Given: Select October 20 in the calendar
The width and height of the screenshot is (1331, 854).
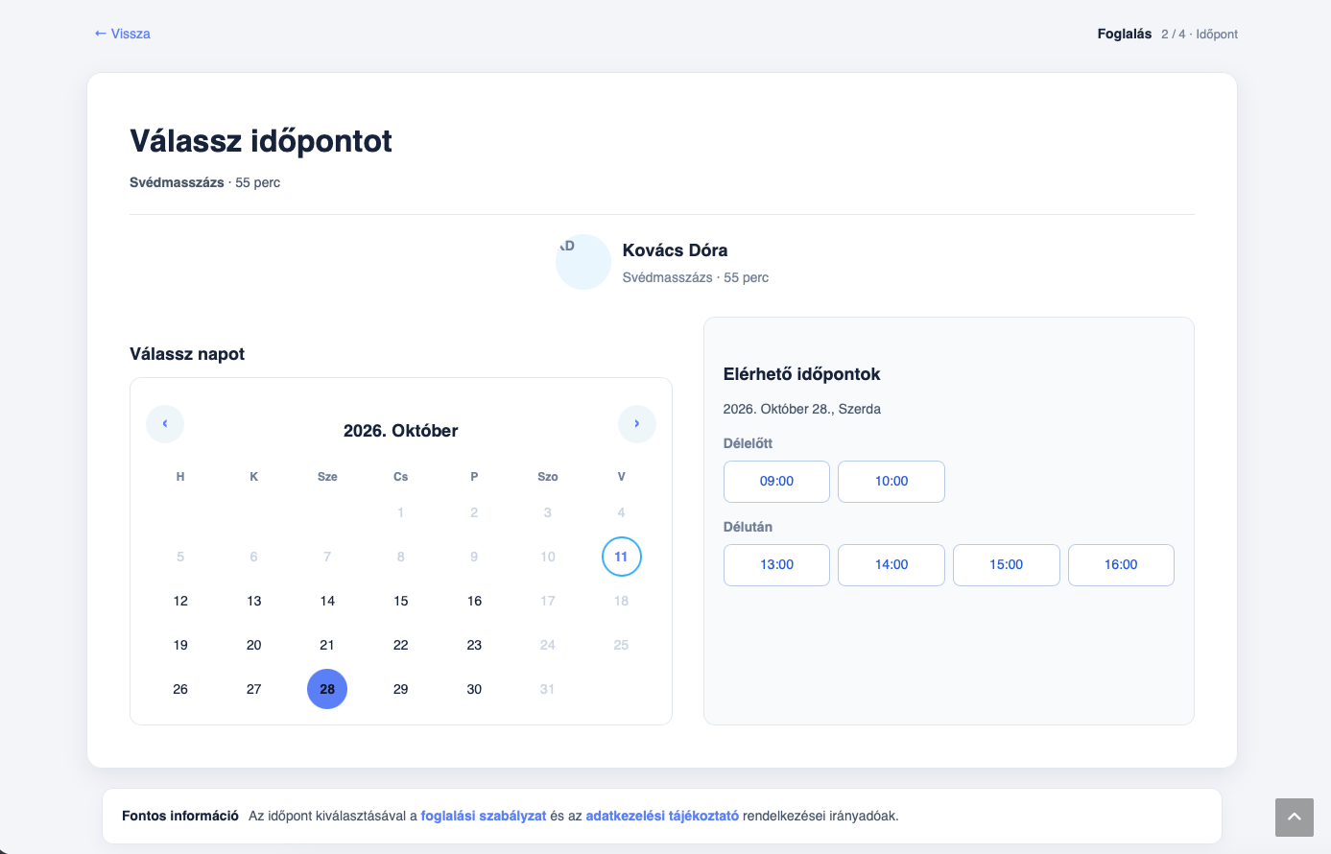Looking at the screenshot, I should click(x=254, y=645).
